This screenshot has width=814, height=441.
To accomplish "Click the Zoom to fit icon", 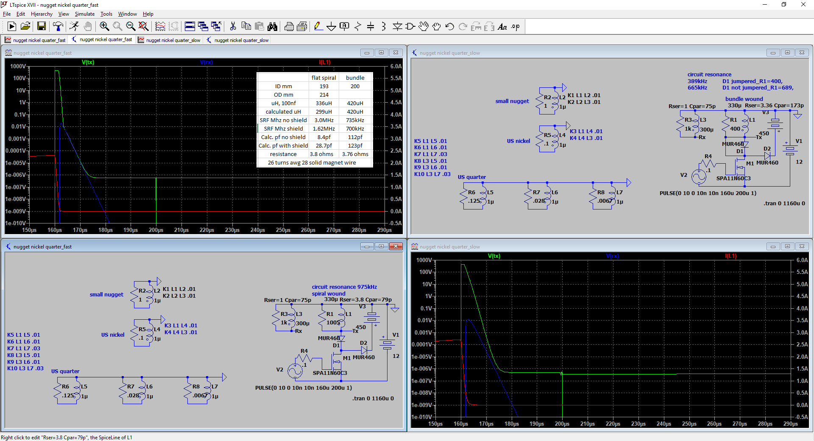I will pyautogui.click(x=144, y=27).
